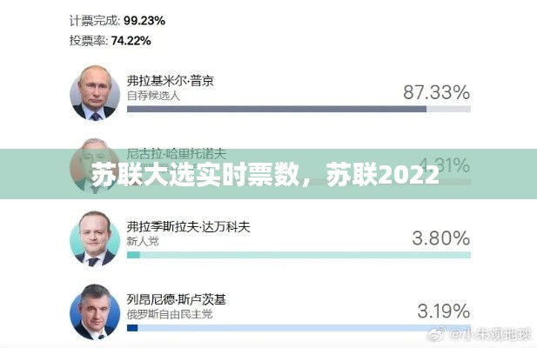Click the 87.33% vote share
This screenshot has width=537, height=348.
click(436, 91)
